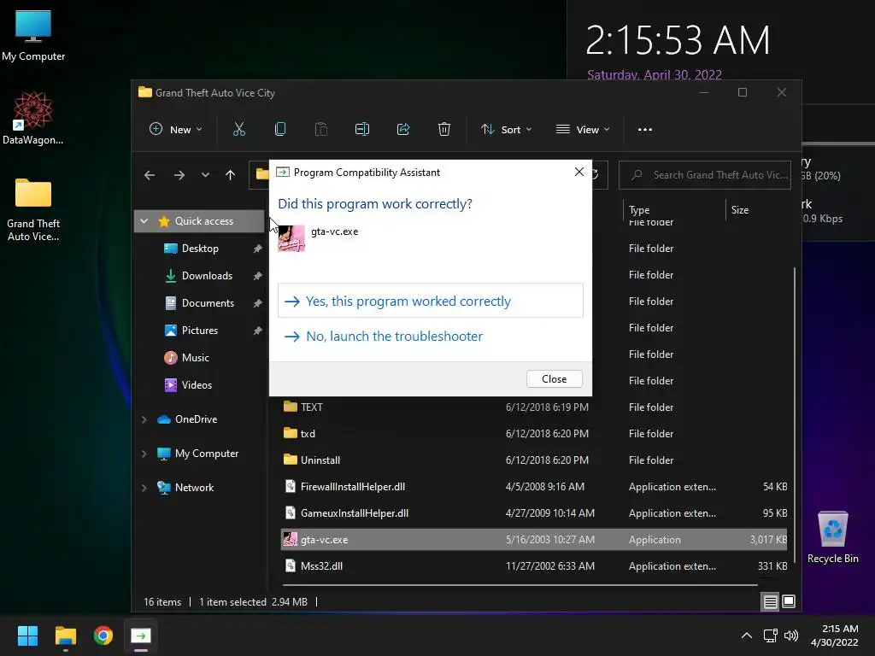Image resolution: width=875 pixels, height=656 pixels.
Task: Go back with the left arrow
Action: coord(150,175)
